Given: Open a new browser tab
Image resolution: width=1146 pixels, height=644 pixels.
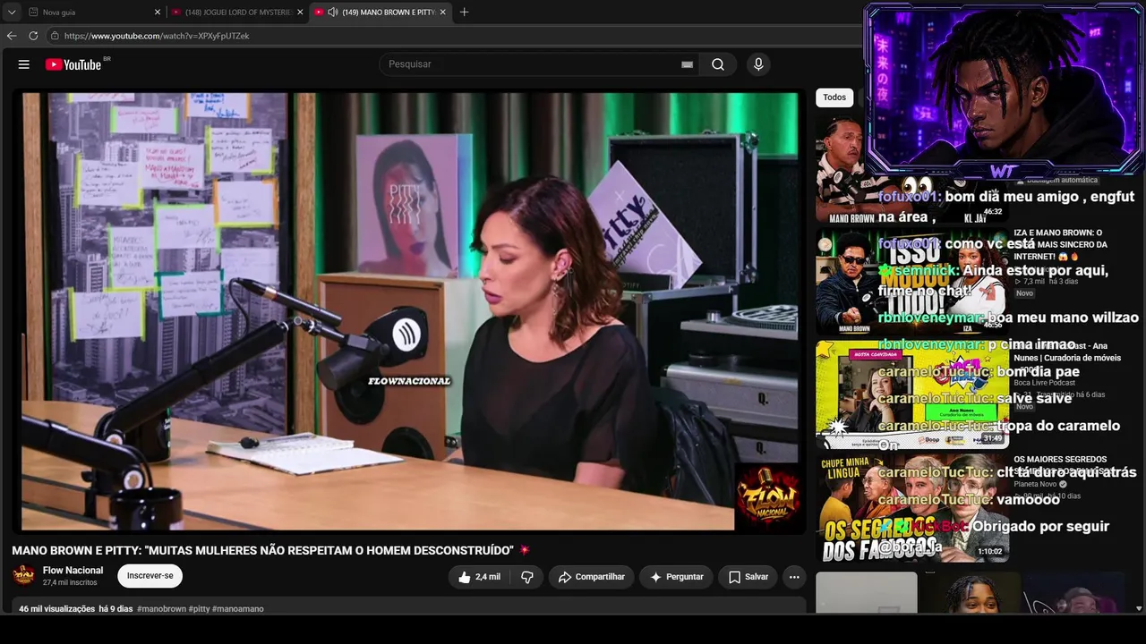Looking at the screenshot, I should (464, 13).
